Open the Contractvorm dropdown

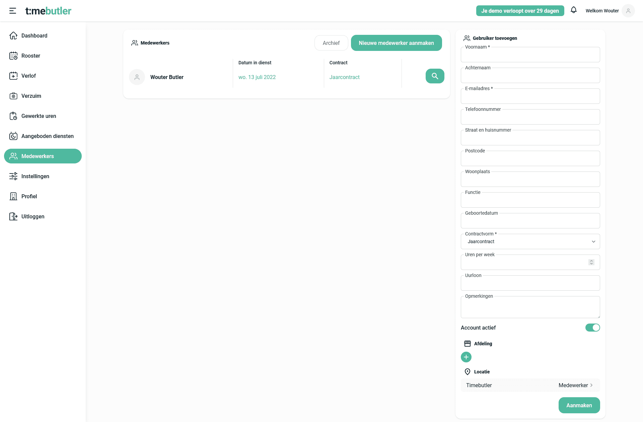click(530, 241)
